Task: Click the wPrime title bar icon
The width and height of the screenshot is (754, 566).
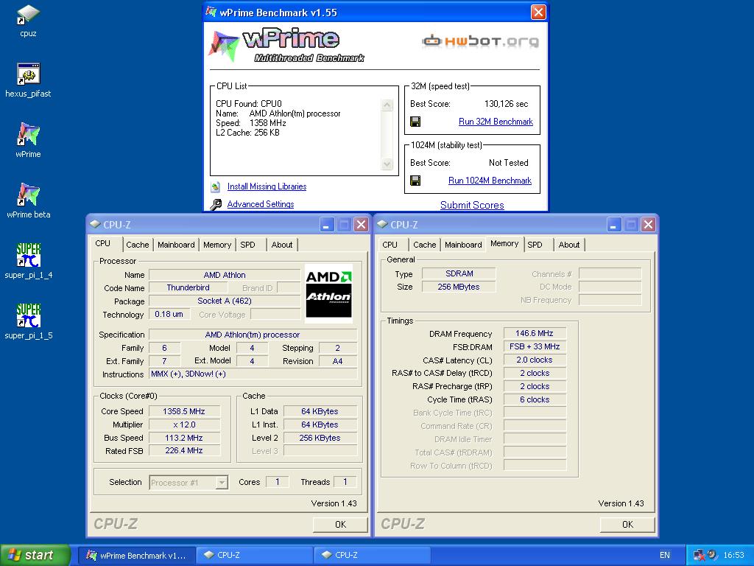Action: point(211,12)
